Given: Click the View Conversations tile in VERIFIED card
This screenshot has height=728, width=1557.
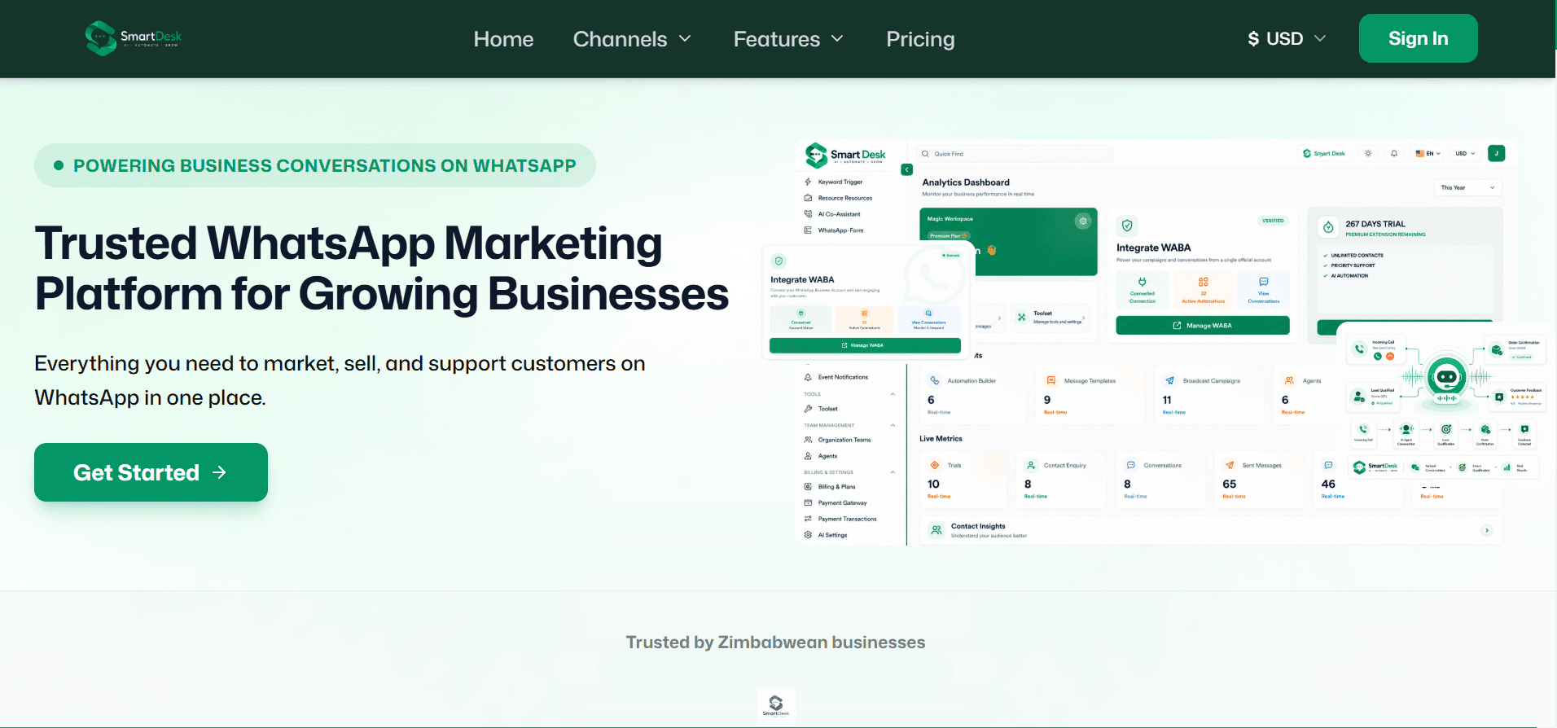Looking at the screenshot, I should (x=1263, y=289).
